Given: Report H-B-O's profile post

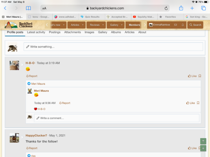Looking at the screenshot, I should pyautogui.click(x=32, y=76).
